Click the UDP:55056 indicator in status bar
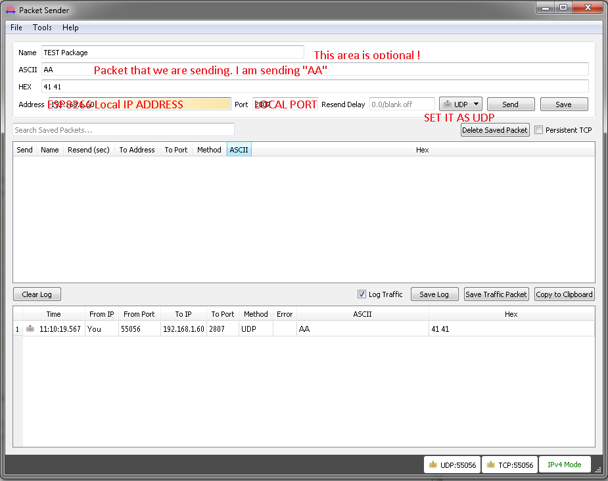Image resolution: width=608 pixels, height=481 pixels. pos(452,465)
